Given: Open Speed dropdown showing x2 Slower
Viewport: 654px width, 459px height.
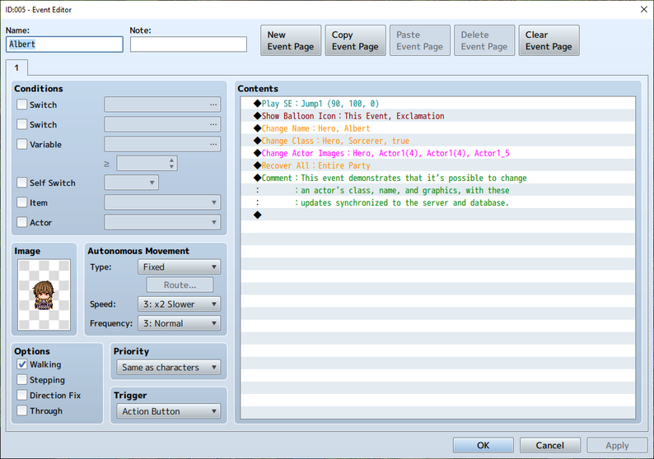Looking at the screenshot, I should pos(179,304).
